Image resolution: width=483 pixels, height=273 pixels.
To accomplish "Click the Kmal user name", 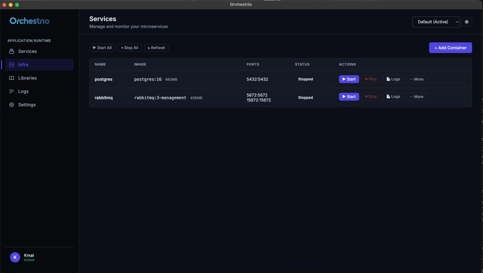I will [x=29, y=255].
